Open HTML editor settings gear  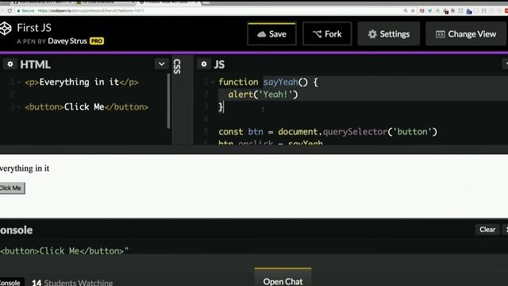click(10, 64)
